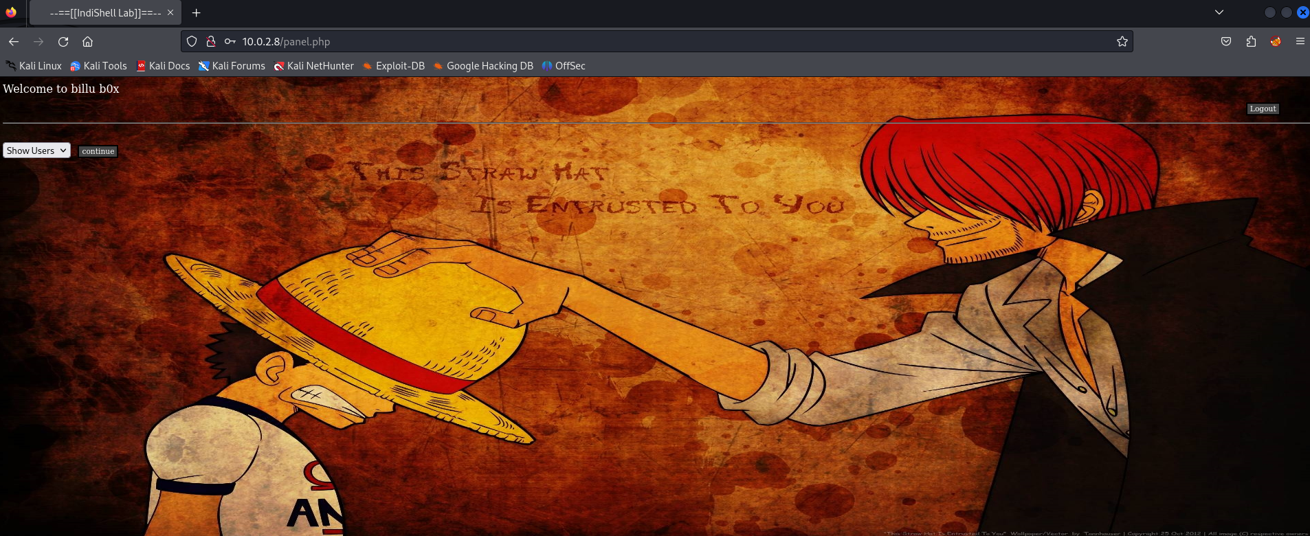Screen dimensions: 1310x536
Task: Open saved password key icon
Action: tap(230, 41)
